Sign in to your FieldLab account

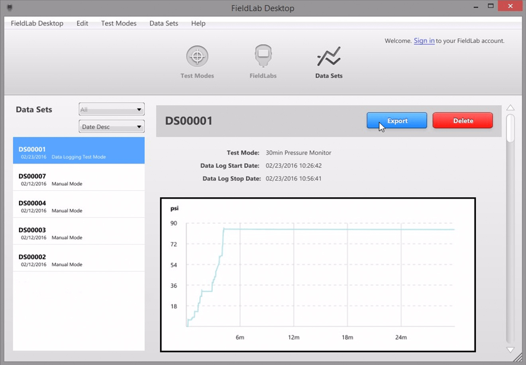pos(424,41)
